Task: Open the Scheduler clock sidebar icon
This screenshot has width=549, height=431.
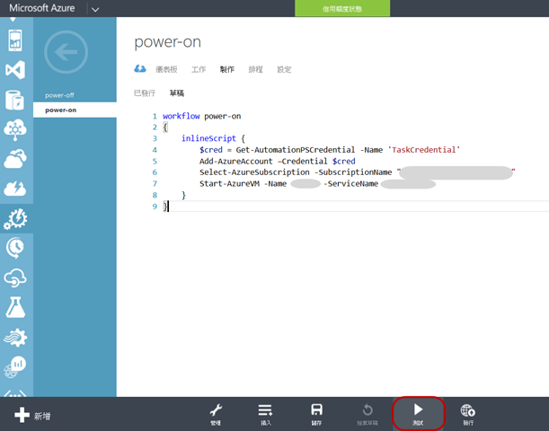Action: (15, 248)
